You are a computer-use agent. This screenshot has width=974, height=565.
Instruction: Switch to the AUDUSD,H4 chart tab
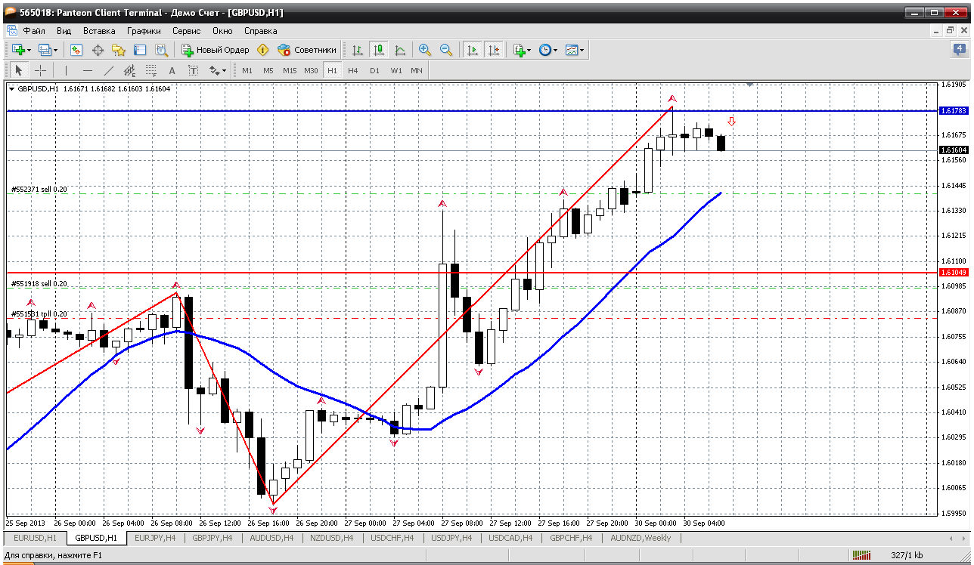click(x=272, y=539)
